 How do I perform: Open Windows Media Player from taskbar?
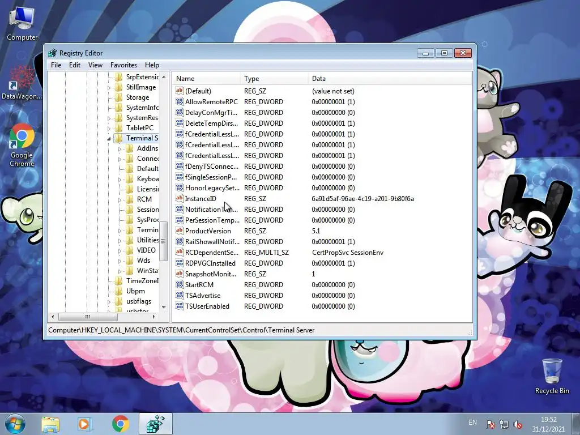tap(84, 424)
